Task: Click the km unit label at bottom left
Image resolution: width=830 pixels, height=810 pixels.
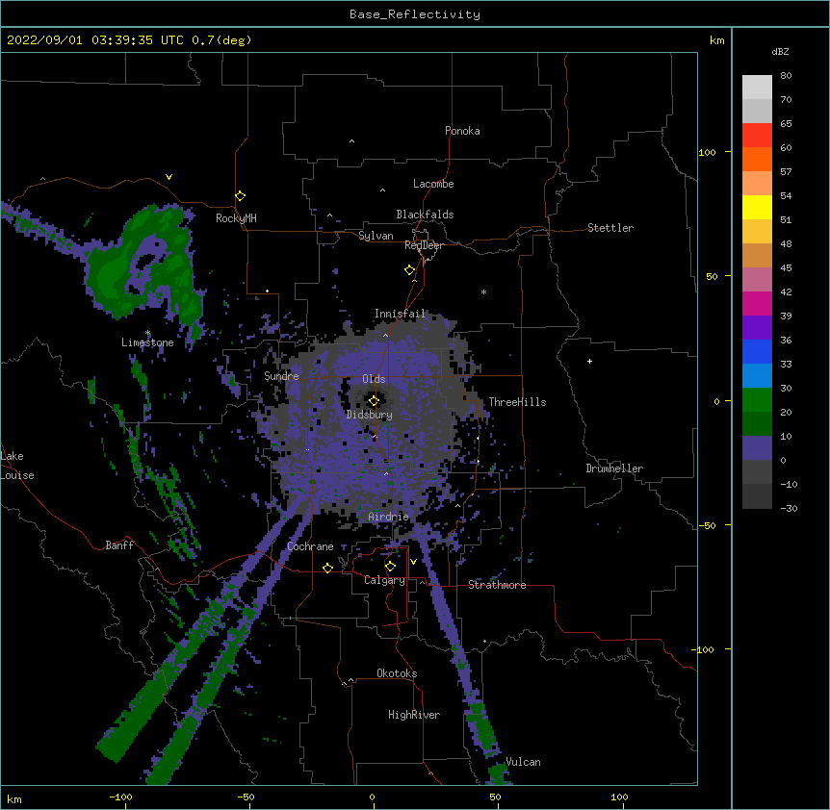Action: [14, 798]
